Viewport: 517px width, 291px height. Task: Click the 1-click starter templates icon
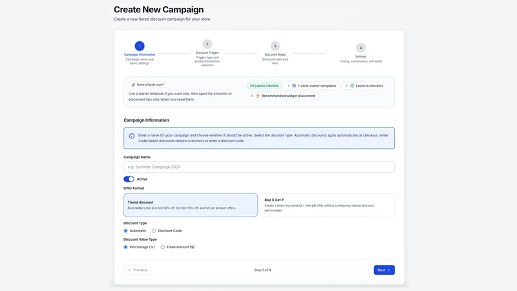tap(294, 86)
